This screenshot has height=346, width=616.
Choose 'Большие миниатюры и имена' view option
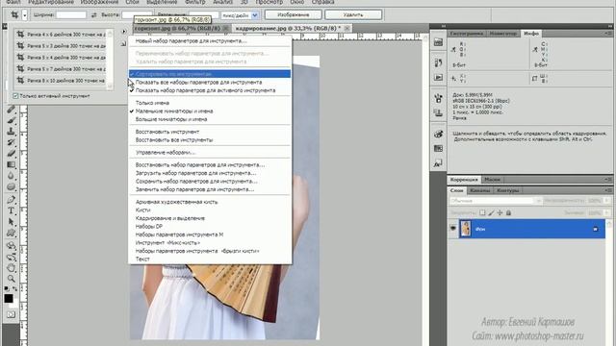[210, 119]
